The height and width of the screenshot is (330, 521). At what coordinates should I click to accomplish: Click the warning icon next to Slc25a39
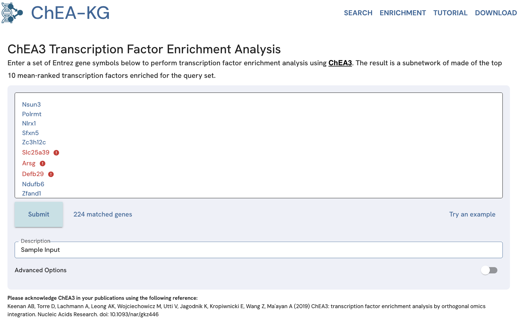click(56, 153)
